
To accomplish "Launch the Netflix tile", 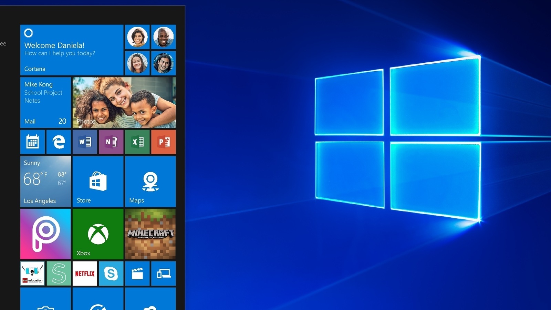I will pyautogui.click(x=85, y=273).
